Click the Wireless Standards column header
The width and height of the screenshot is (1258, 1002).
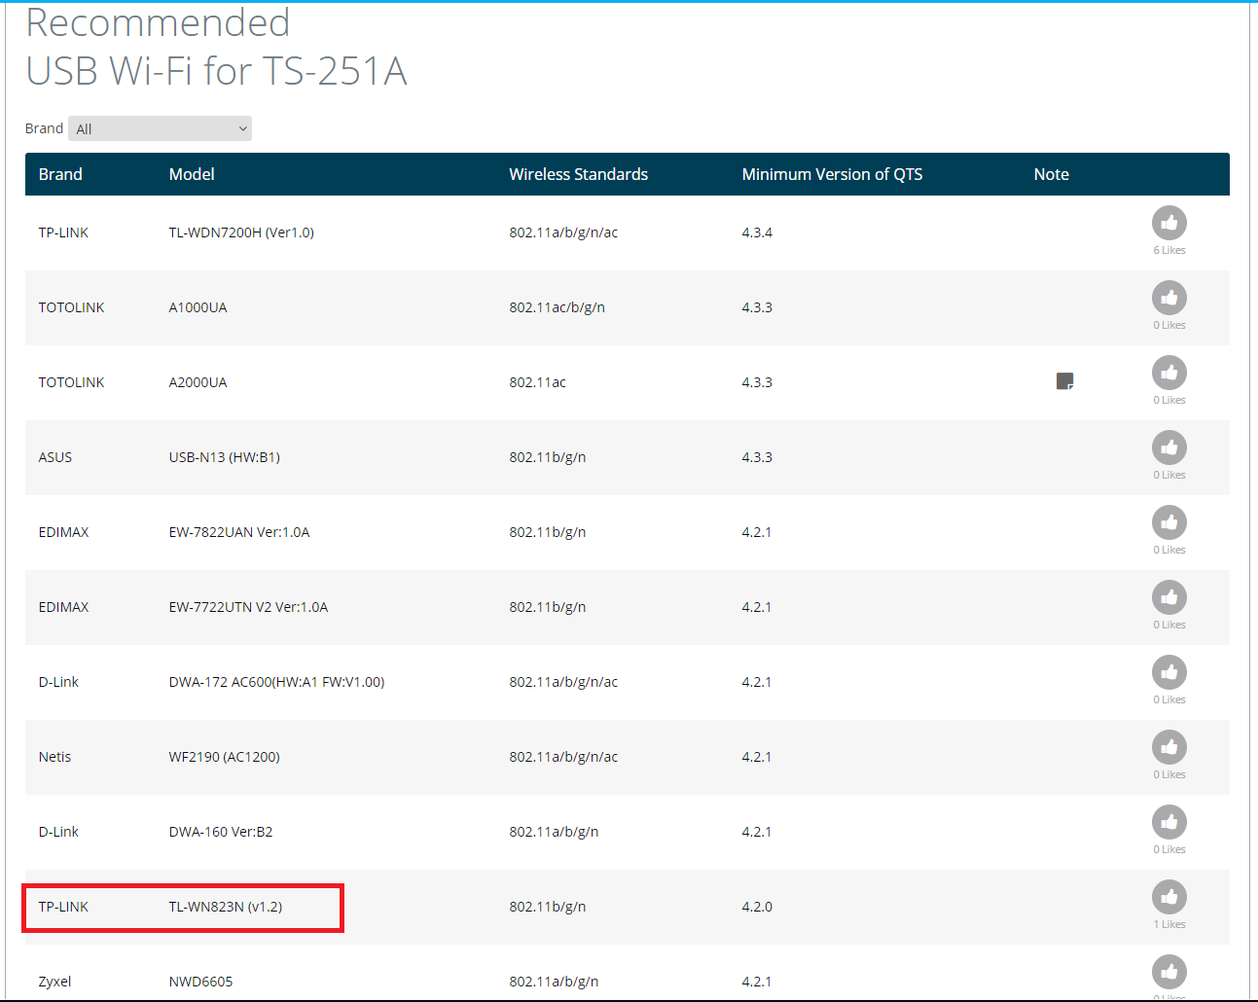point(578,174)
